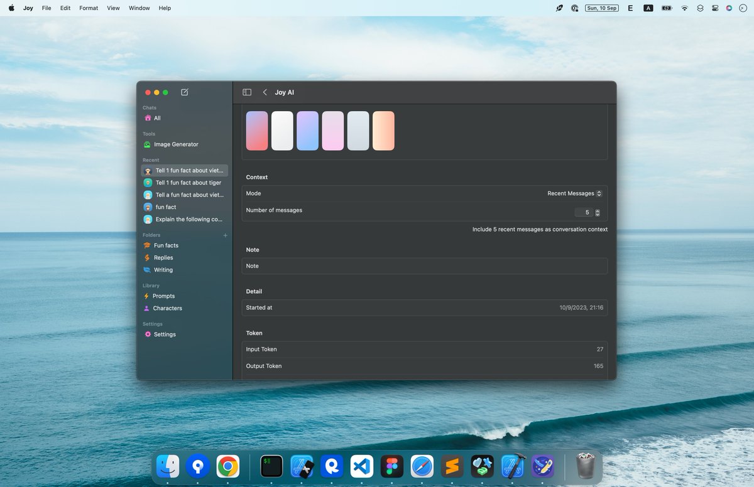Screen dimensions: 754x487
Task: Open the Trash in the dock
Action: click(586, 466)
